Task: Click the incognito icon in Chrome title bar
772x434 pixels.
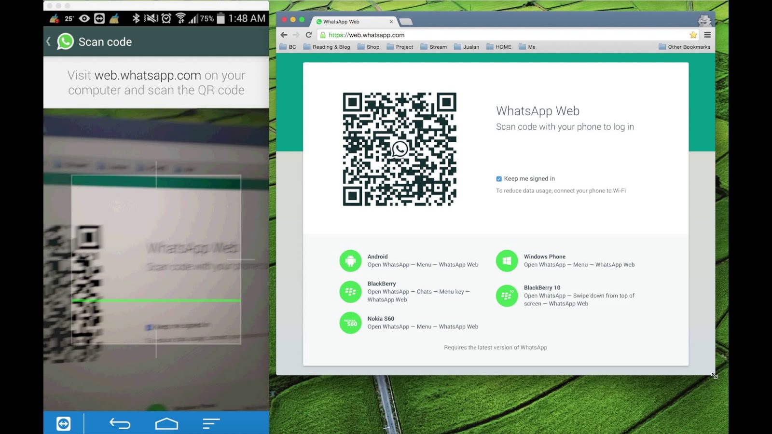Action: [x=704, y=20]
